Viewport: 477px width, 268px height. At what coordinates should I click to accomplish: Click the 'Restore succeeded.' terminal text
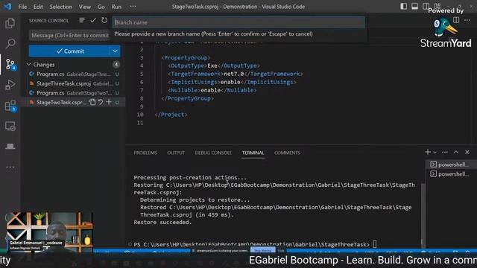(162, 222)
